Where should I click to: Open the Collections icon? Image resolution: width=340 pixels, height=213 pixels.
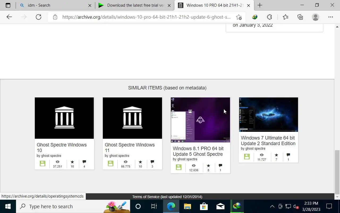(x=300, y=17)
